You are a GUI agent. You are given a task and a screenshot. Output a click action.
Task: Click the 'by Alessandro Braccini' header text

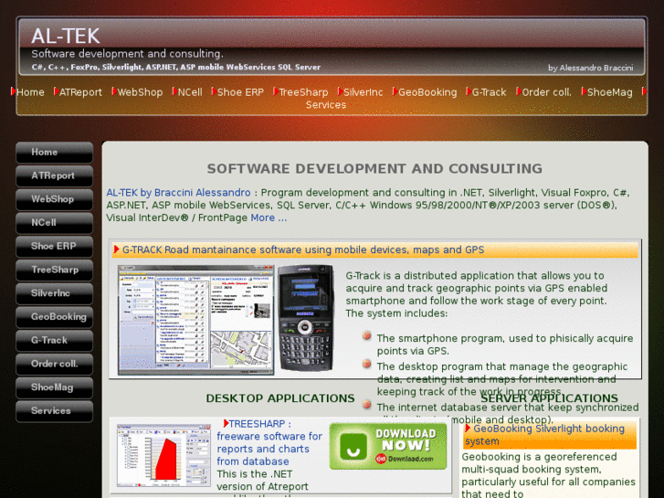(590, 68)
